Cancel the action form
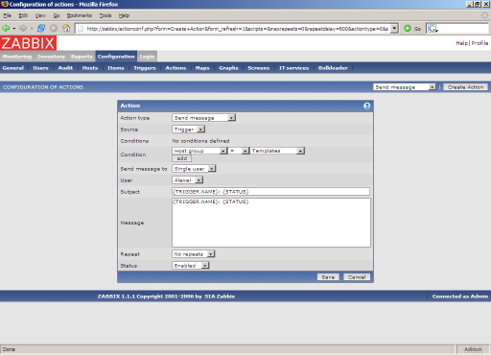 pos(357,277)
